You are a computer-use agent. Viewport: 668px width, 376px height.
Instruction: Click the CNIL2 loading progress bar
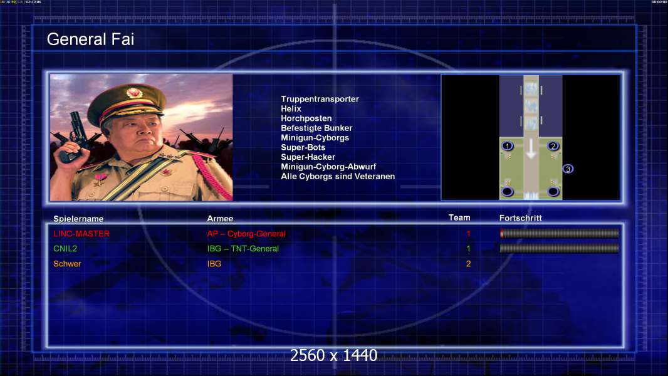tap(560, 248)
